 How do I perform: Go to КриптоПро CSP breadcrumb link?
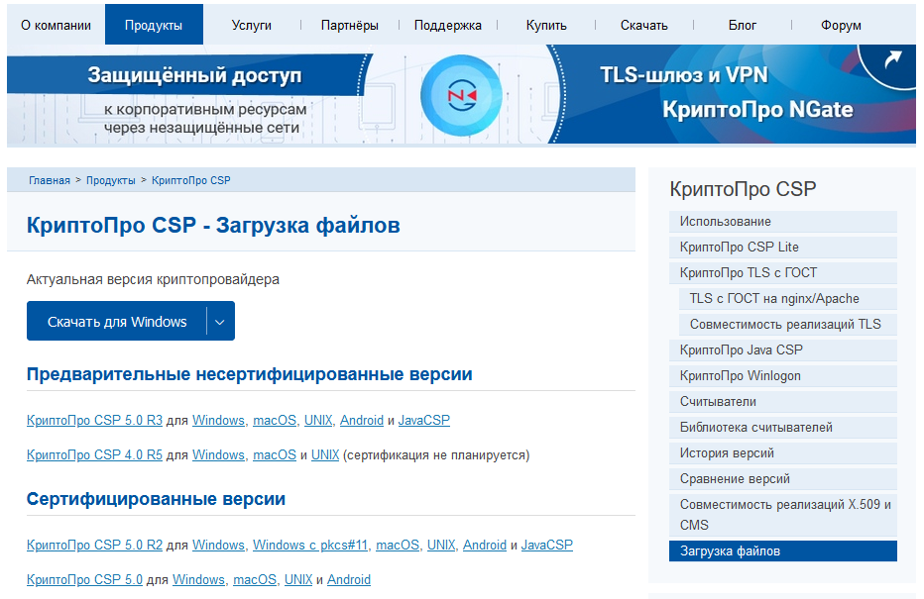[x=191, y=180]
